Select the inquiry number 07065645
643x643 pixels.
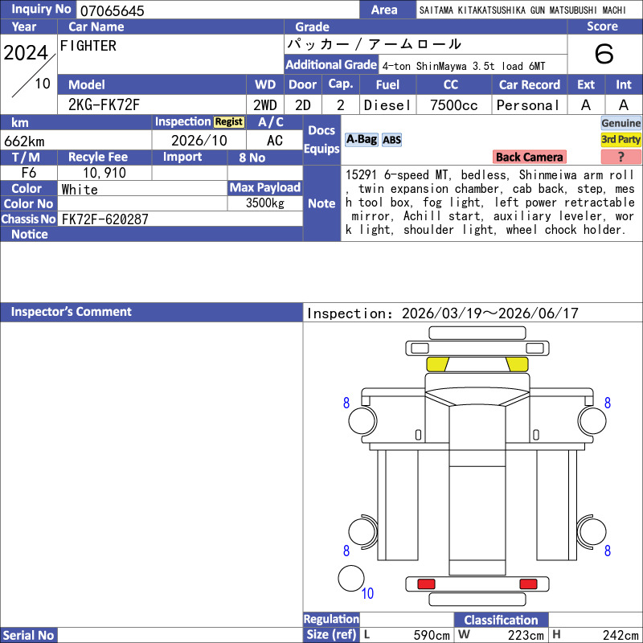(x=112, y=10)
